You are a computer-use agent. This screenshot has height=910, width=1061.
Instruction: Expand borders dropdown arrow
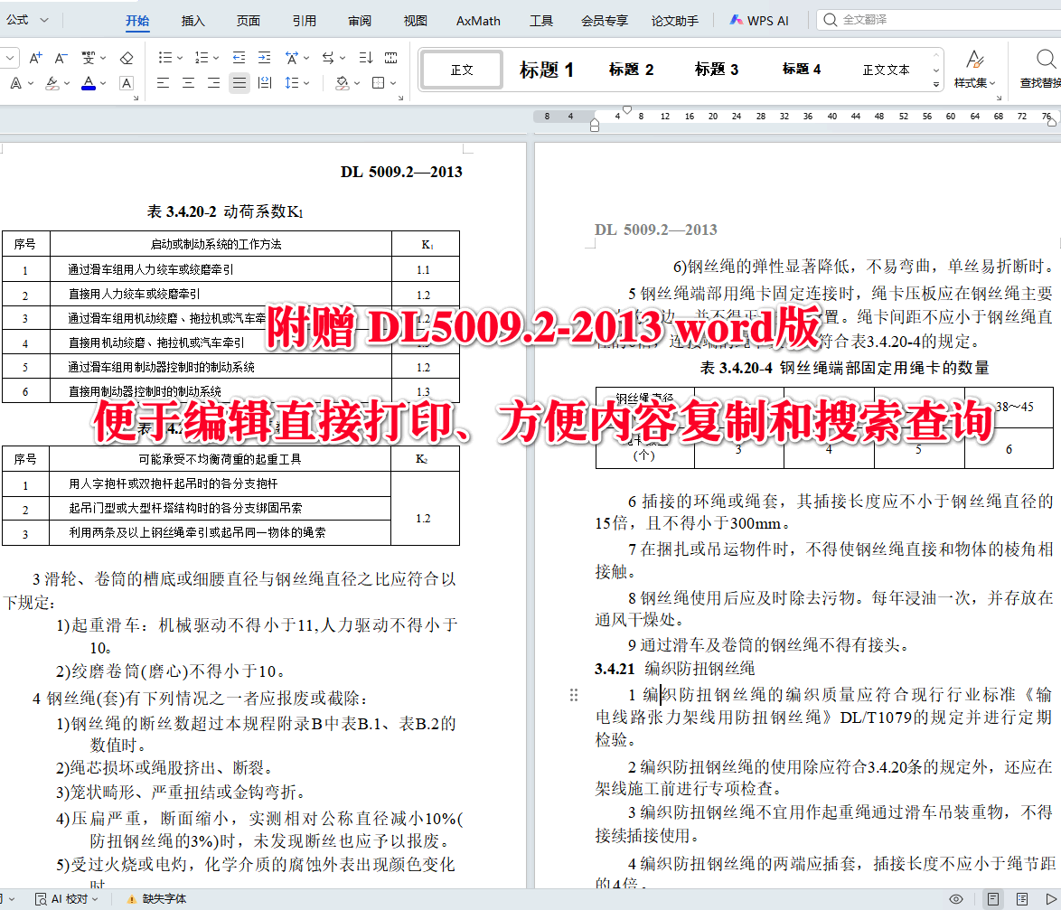point(393,84)
